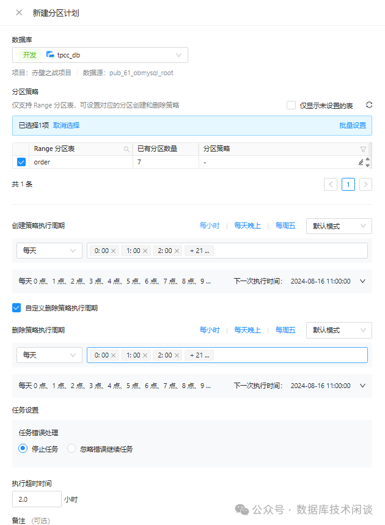Viewport: 385px width, 525px height.
Task: Remove the 0:00 tag in 删除策略 time field
Action: [113, 355]
